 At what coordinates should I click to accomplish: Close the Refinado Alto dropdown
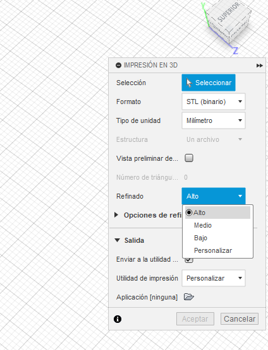coord(214,196)
